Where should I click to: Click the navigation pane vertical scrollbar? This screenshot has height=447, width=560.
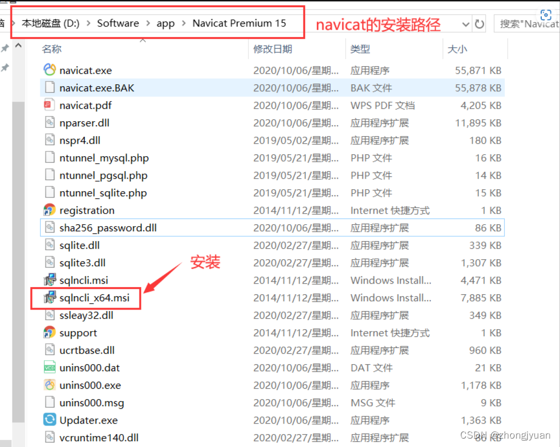click(x=18, y=262)
